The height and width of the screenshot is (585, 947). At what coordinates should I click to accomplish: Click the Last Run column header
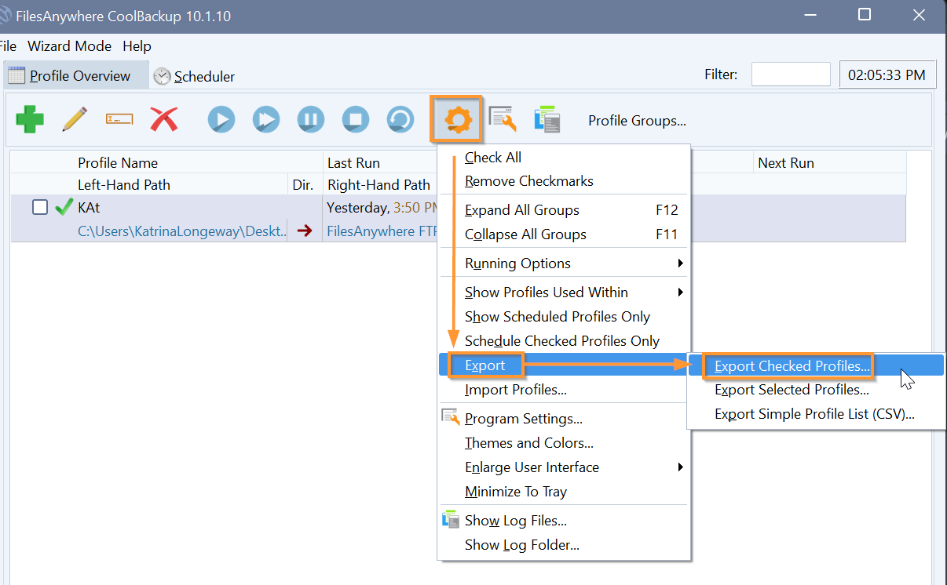tap(353, 163)
